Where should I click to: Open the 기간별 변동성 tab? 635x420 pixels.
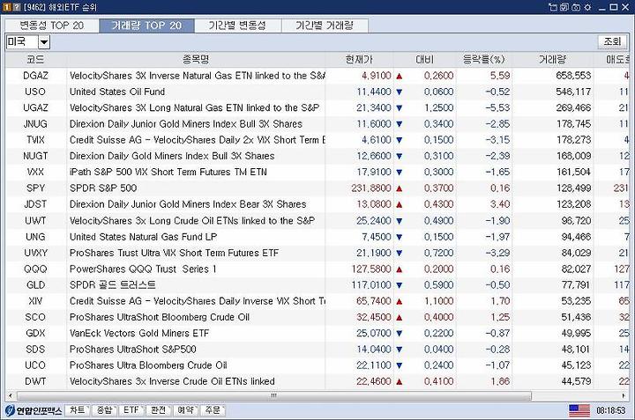coord(238,26)
